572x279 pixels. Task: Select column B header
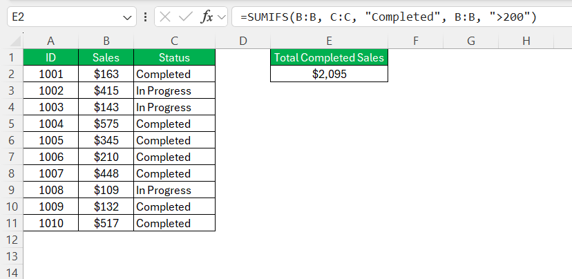click(106, 41)
